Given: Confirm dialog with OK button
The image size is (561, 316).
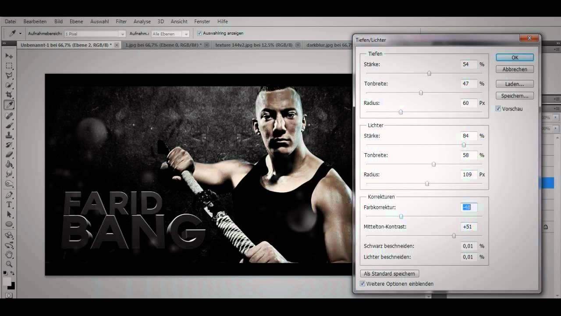Looking at the screenshot, I should (x=515, y=57).
